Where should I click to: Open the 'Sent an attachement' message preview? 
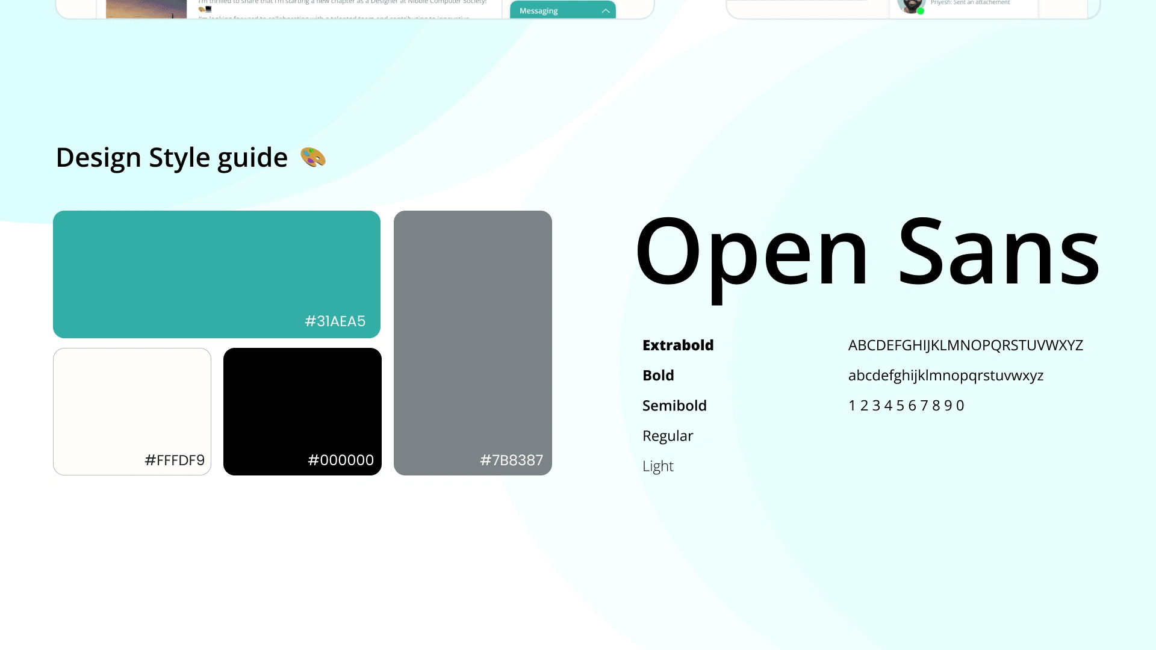(970, 3)
